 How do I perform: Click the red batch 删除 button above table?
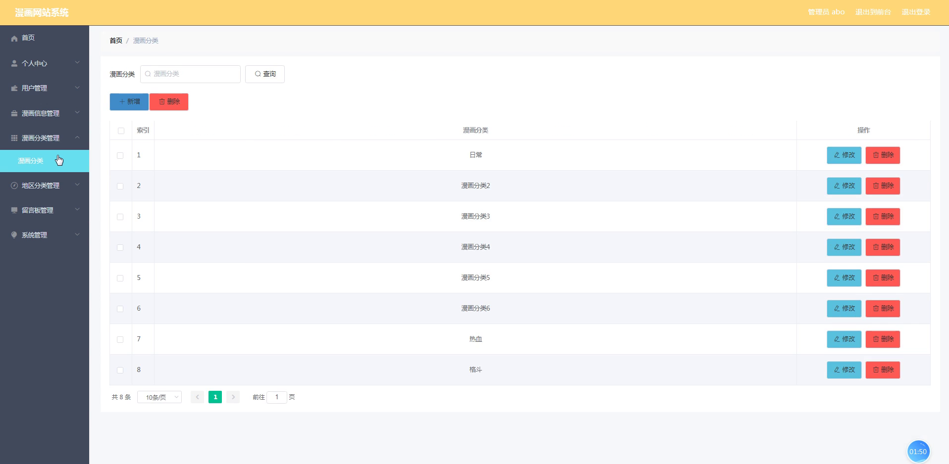click(x=169, y=102)
